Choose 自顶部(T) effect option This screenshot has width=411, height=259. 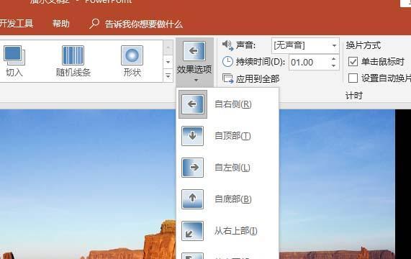coord(227,136)
